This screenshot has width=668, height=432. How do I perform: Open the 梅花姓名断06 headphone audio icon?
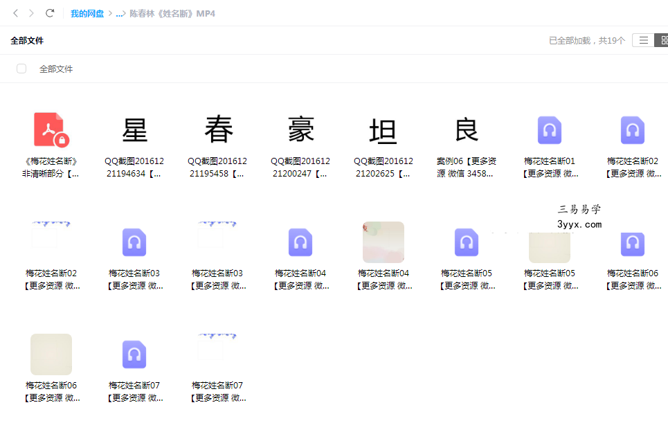click(x=633, y=244)
